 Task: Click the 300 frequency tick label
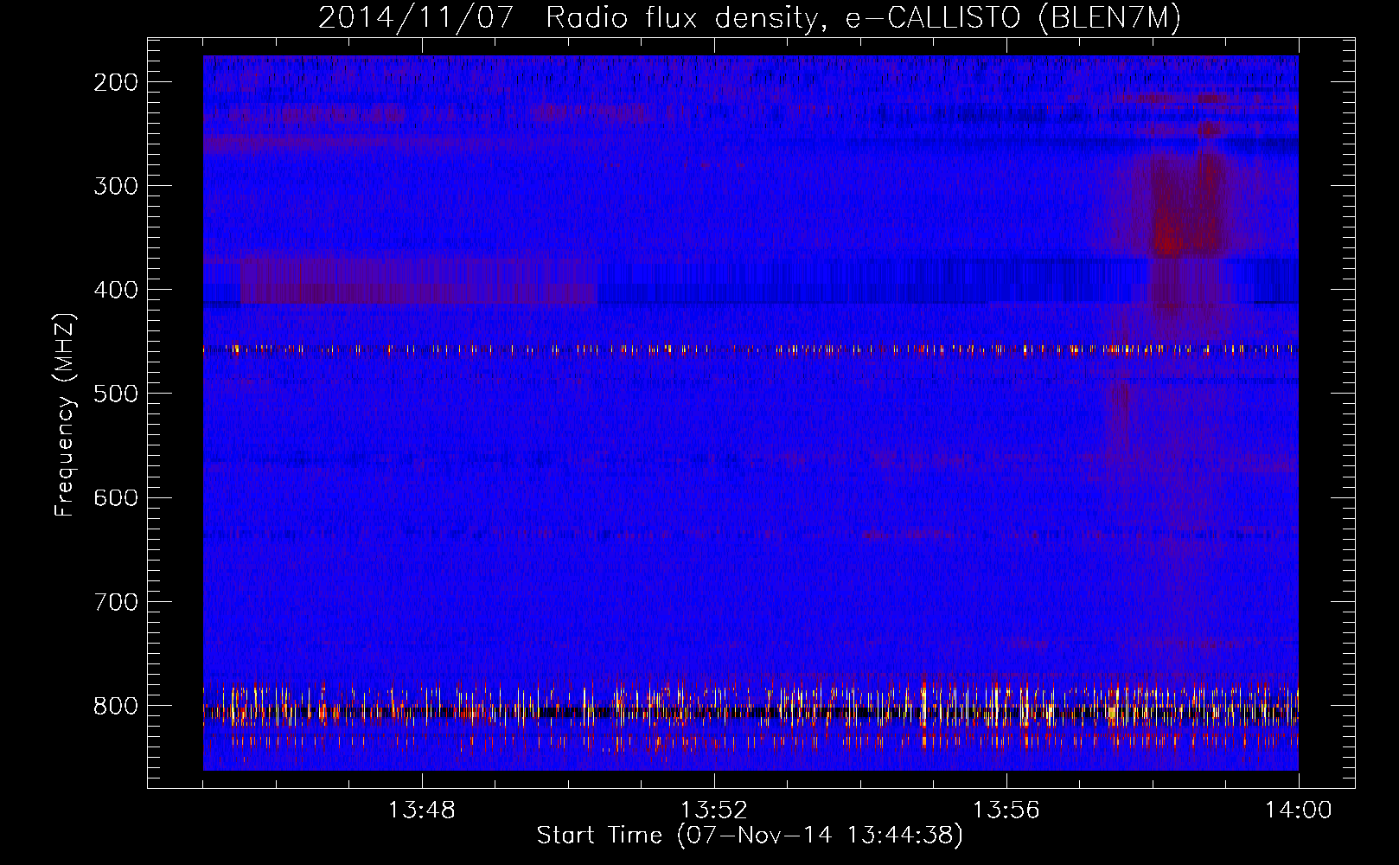[116, 186]
